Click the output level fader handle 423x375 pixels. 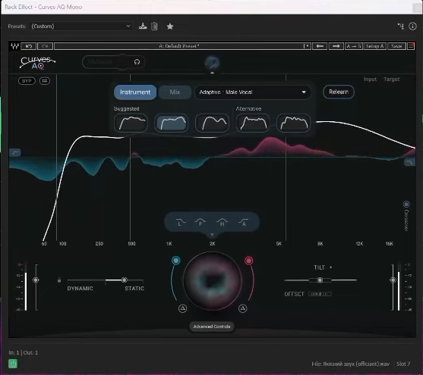coord(393,280)
